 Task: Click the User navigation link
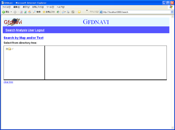[x=31, y=30]
